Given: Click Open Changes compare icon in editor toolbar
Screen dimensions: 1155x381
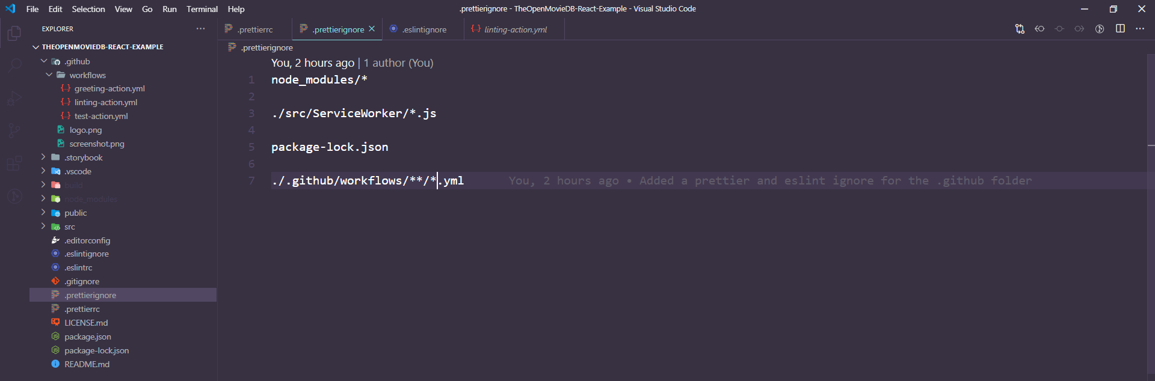Looking at the screenshot, I should (1020, 29).
